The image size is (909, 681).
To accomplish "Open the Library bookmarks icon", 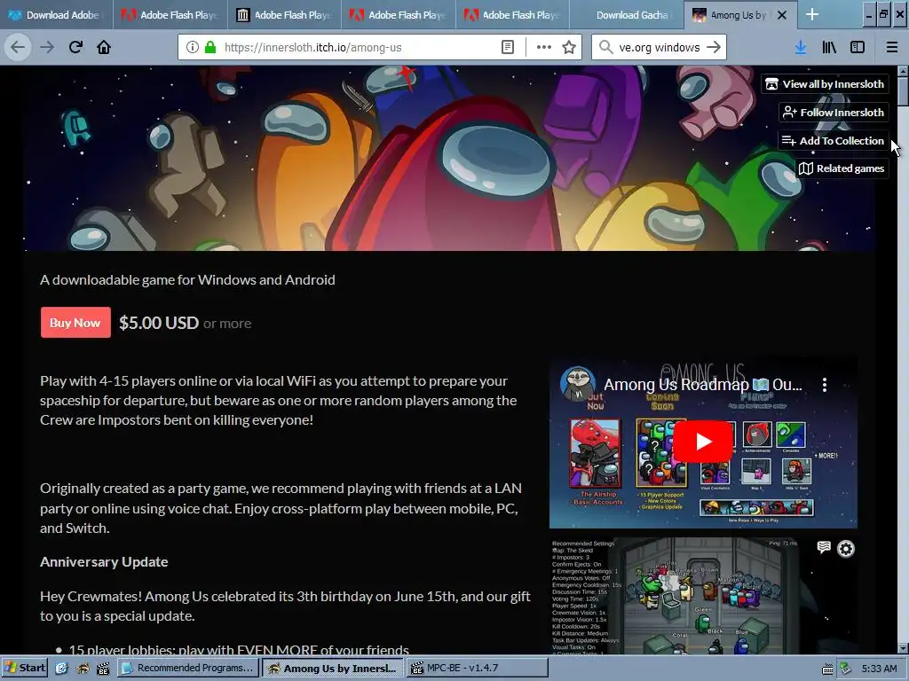I will (829, 48).
